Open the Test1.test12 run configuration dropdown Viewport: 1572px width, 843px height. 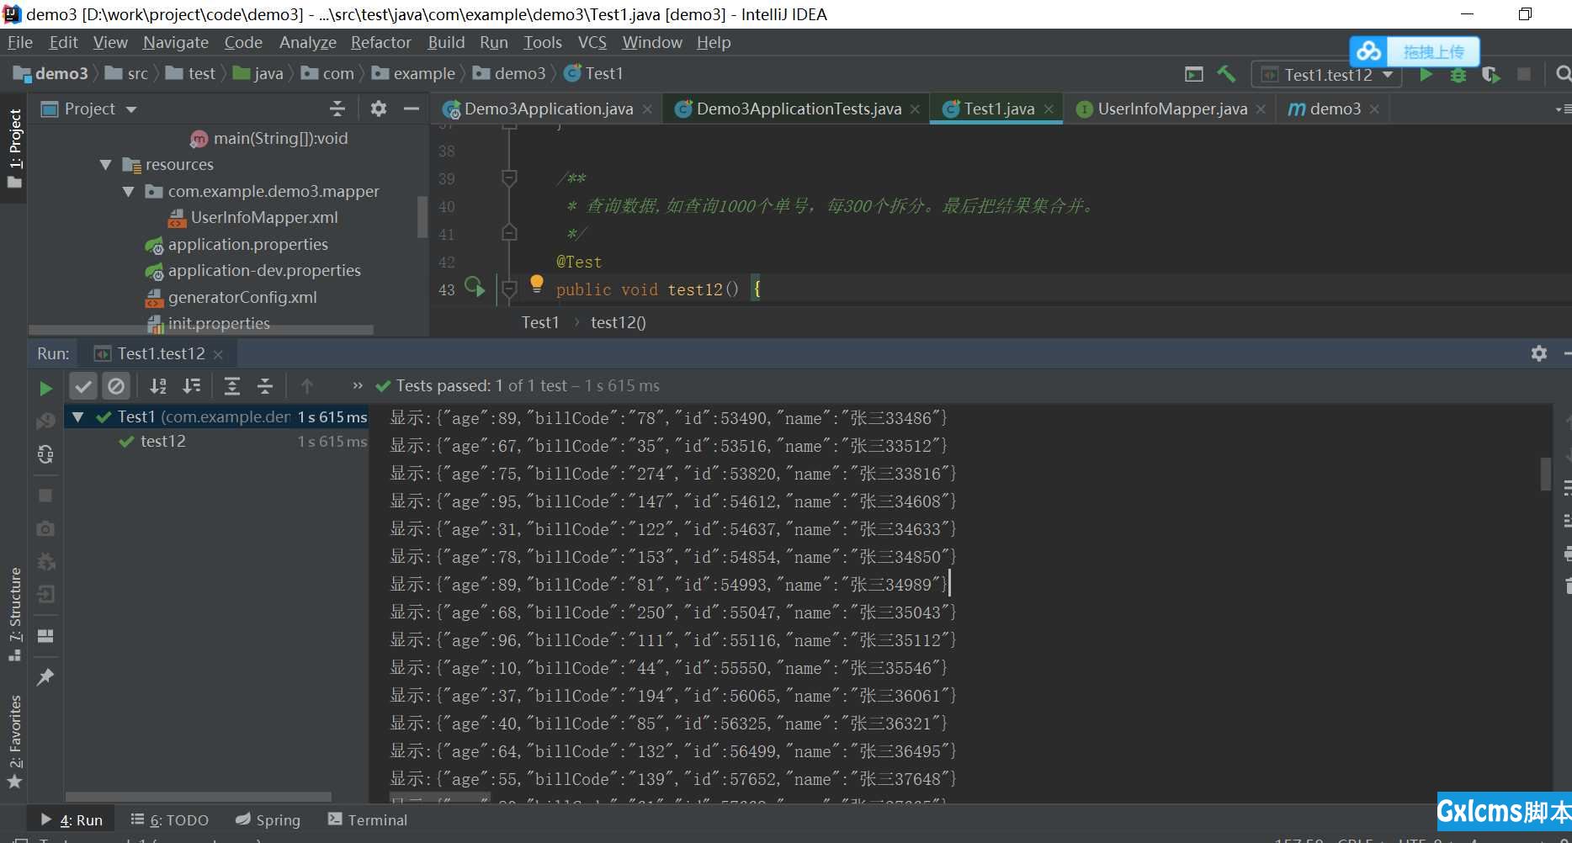click(x=1326, y=75)
